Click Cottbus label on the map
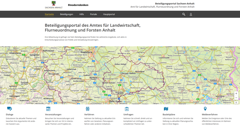Image resolution: width=240 pixels, height=129 pixels. click(214, 80)
